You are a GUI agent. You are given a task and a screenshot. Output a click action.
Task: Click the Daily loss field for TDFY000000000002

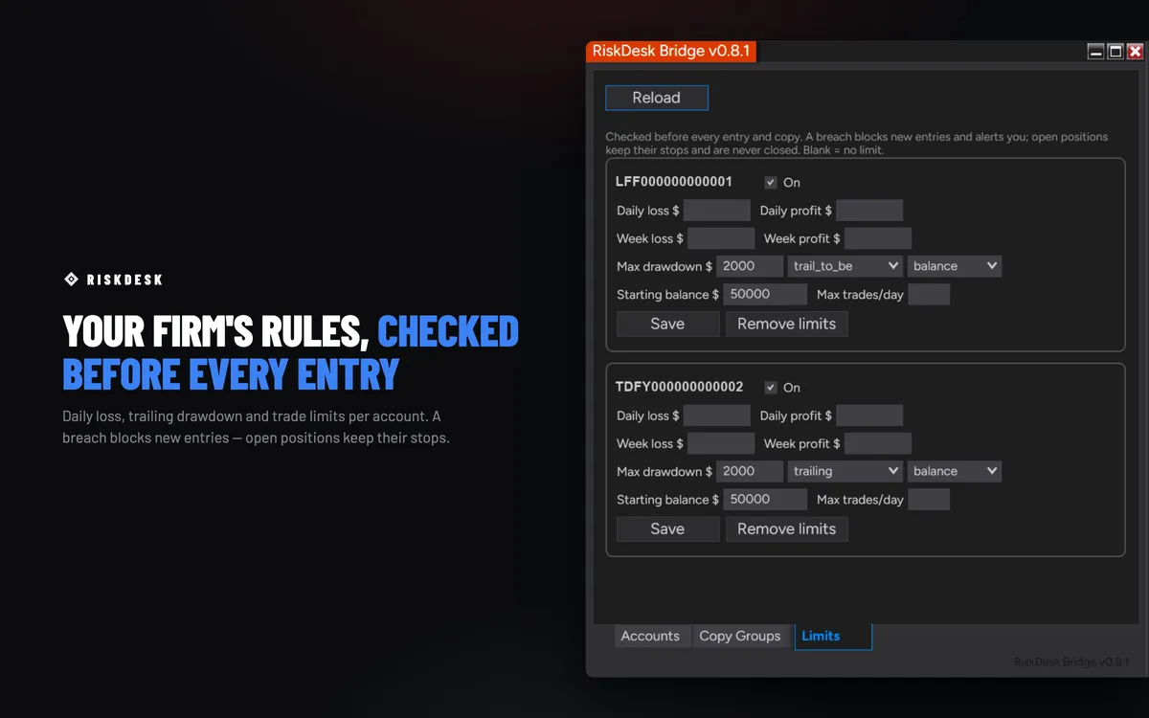tap(717, 415)
